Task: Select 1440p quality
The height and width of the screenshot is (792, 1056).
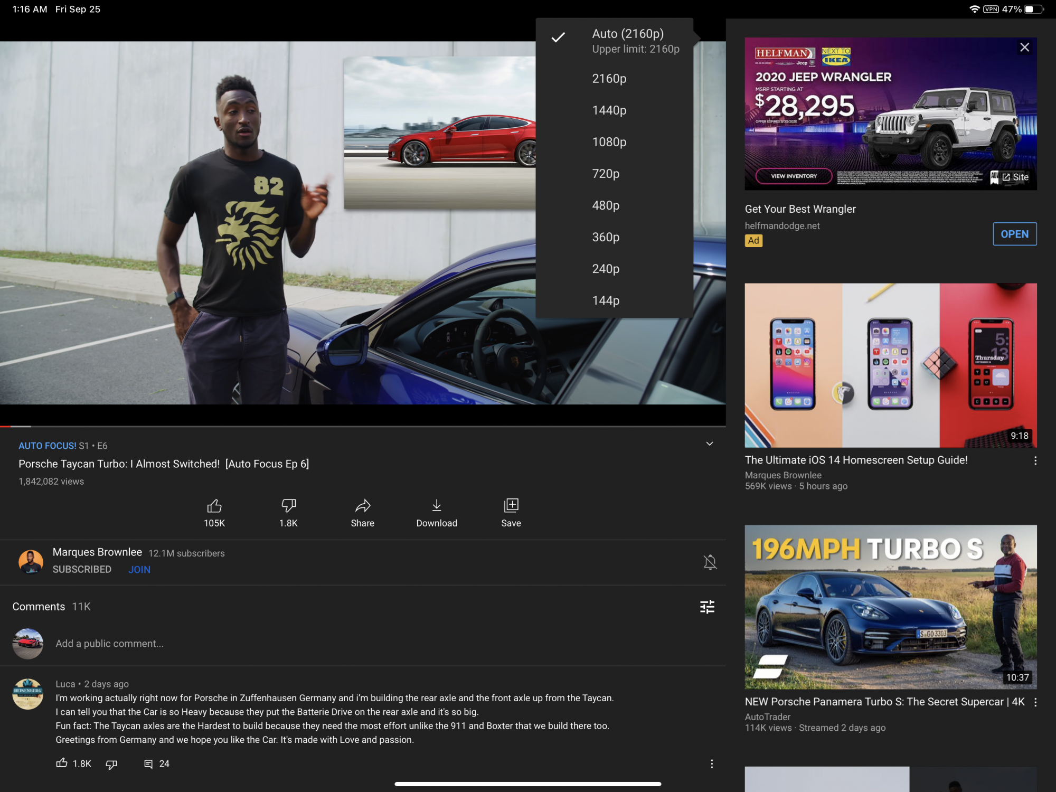Action: (615, 110)
